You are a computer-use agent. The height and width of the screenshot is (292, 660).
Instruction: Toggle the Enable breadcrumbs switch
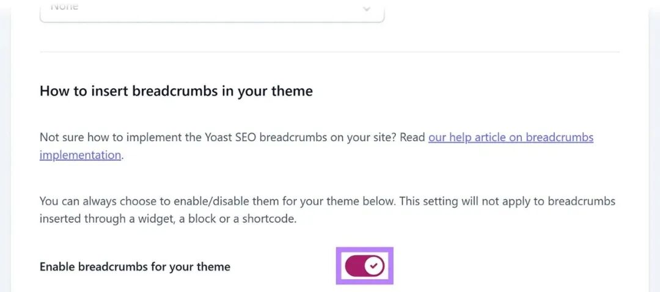364,266
